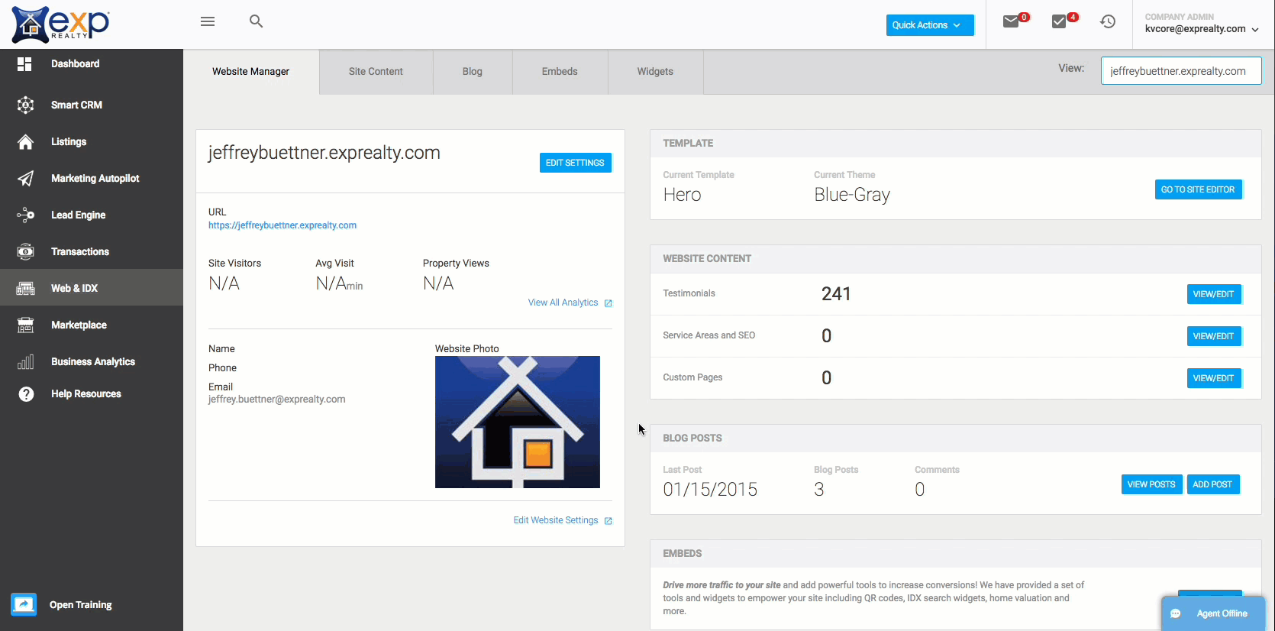The image size is (1275, 631).
Task: Open the mail notifications icon
Action: (x=1011, y=21)
